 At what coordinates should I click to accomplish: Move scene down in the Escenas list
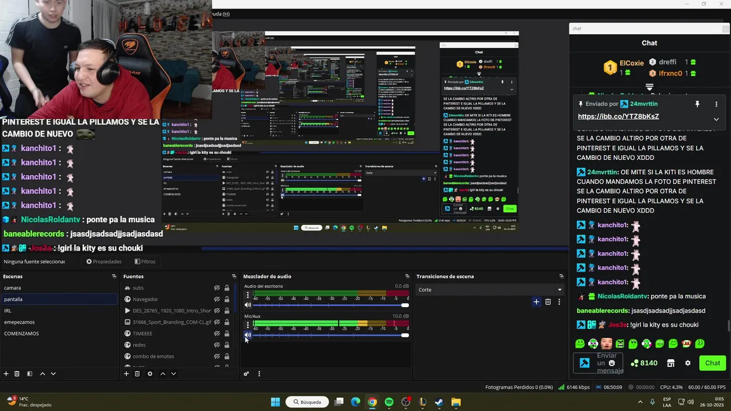[53, 374]
